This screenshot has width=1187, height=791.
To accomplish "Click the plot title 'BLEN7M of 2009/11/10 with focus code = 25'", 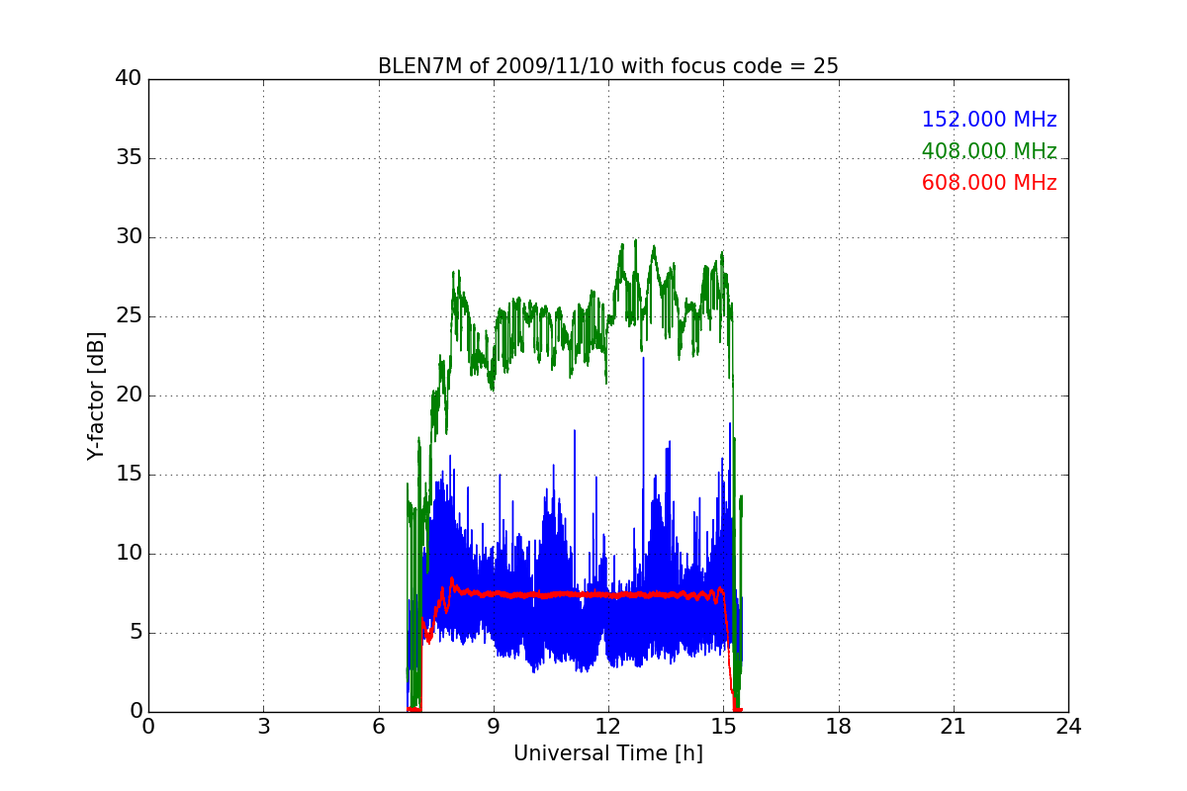I will pos(607,66).
